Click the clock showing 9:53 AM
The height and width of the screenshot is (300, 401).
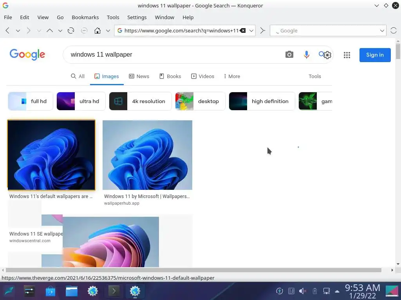(362, 288)
